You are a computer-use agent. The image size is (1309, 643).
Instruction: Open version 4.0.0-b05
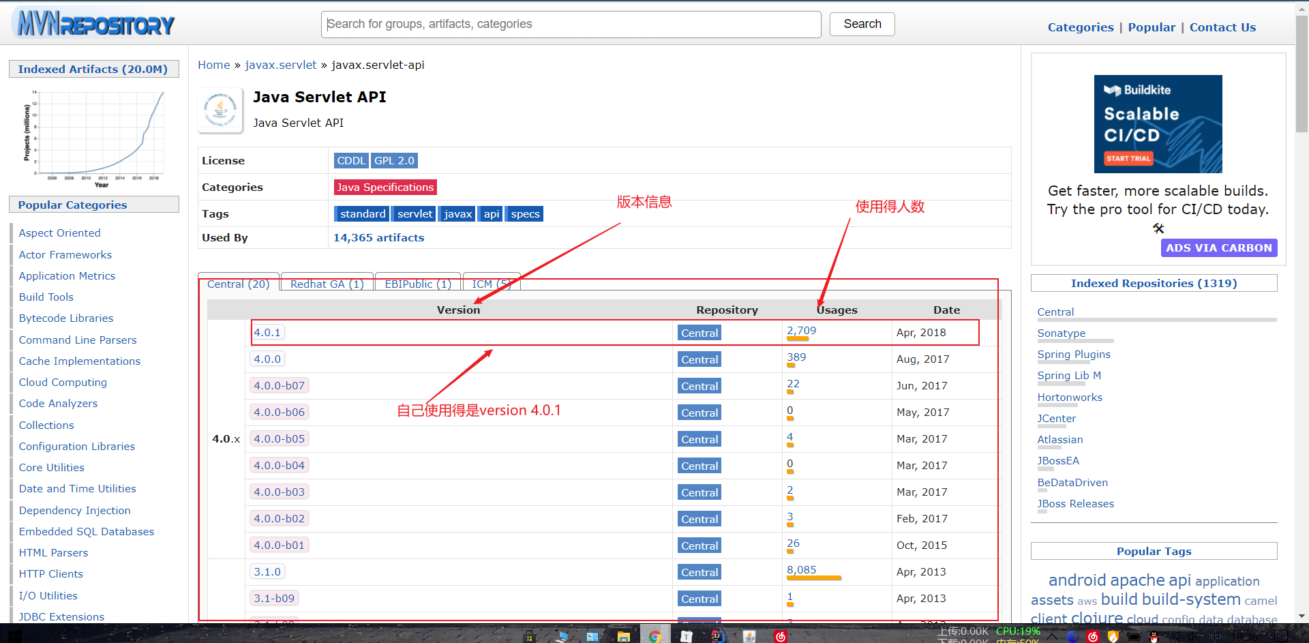[x=279, y=438]
